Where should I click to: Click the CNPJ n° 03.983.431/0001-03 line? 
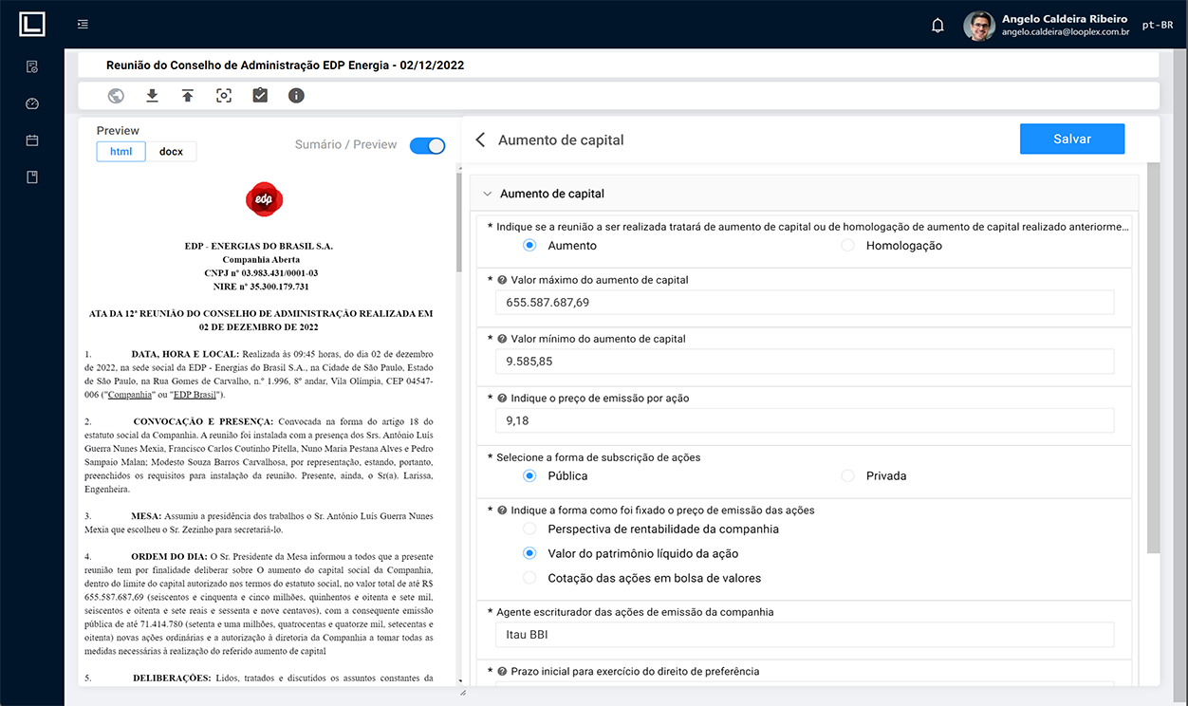click(x=261, y=273)
